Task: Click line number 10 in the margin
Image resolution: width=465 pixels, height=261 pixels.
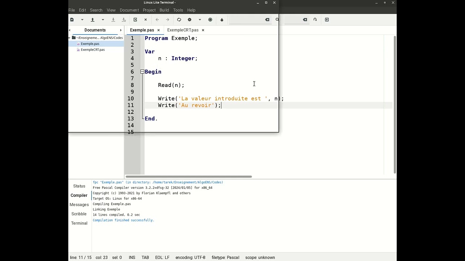Action: 130,99
